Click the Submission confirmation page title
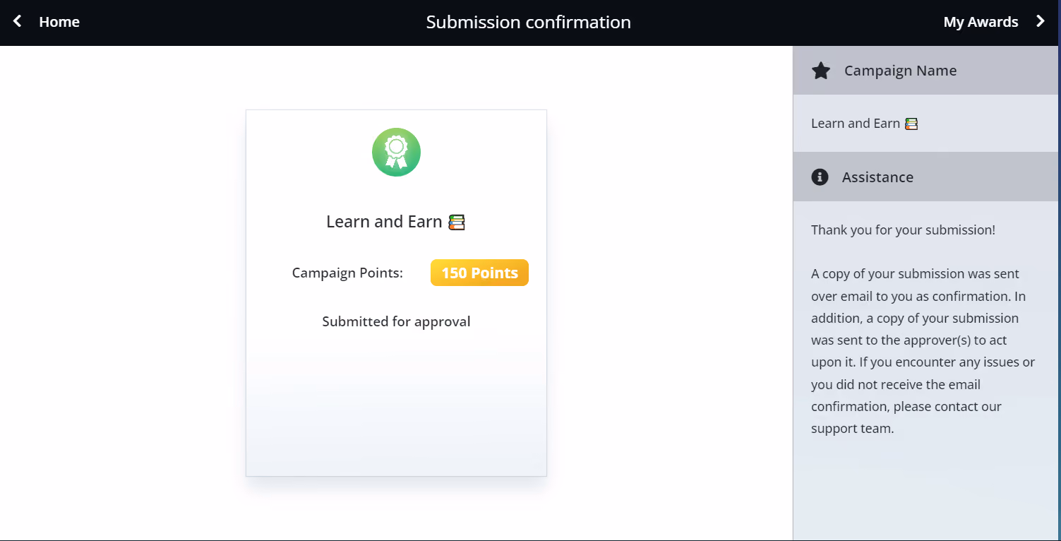 (x=528, y=22)
